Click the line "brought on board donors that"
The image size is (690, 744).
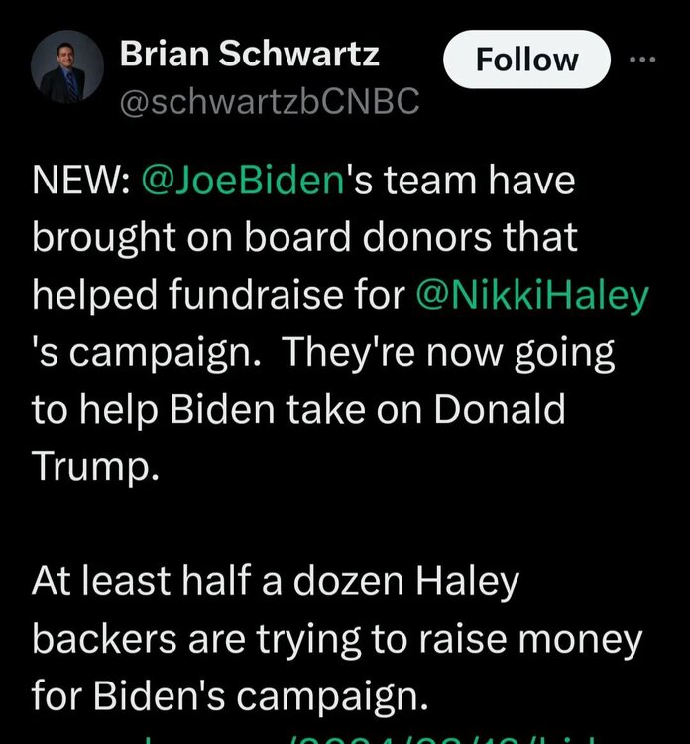click(304, 240)
